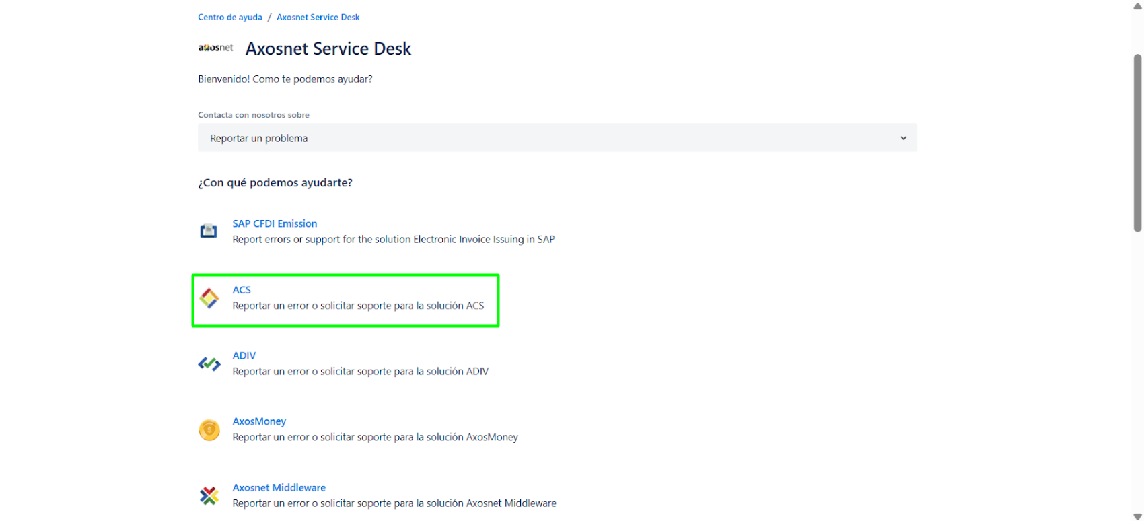Click the AxosMoney solution description text
This screenshot has width=1144, height=521.
pos(375,438)
